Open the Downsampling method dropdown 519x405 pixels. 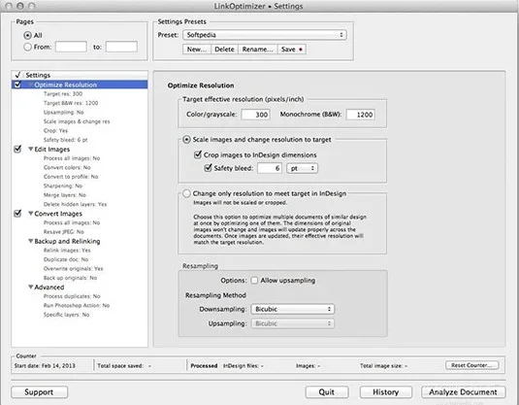point(293,309)
